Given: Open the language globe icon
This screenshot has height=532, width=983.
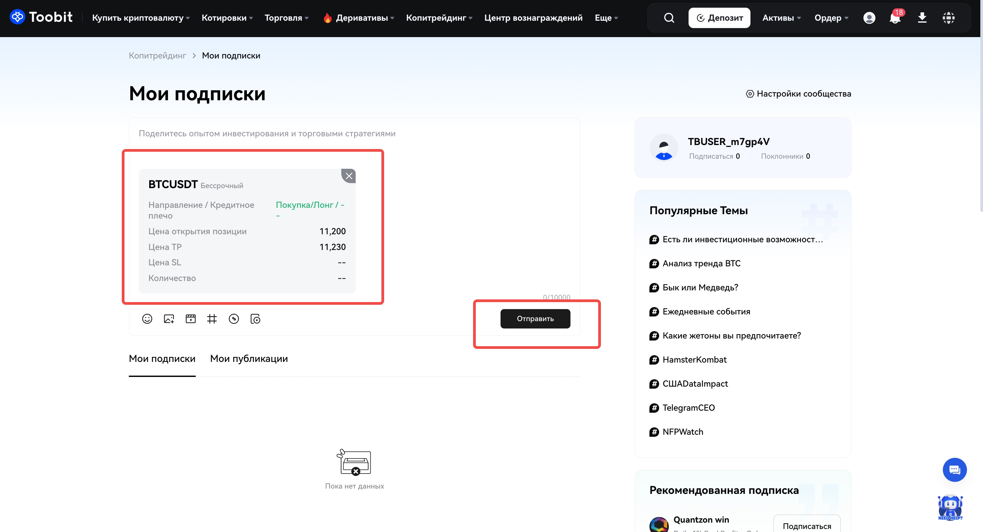Looking at the screenshot, I should 948,18.
